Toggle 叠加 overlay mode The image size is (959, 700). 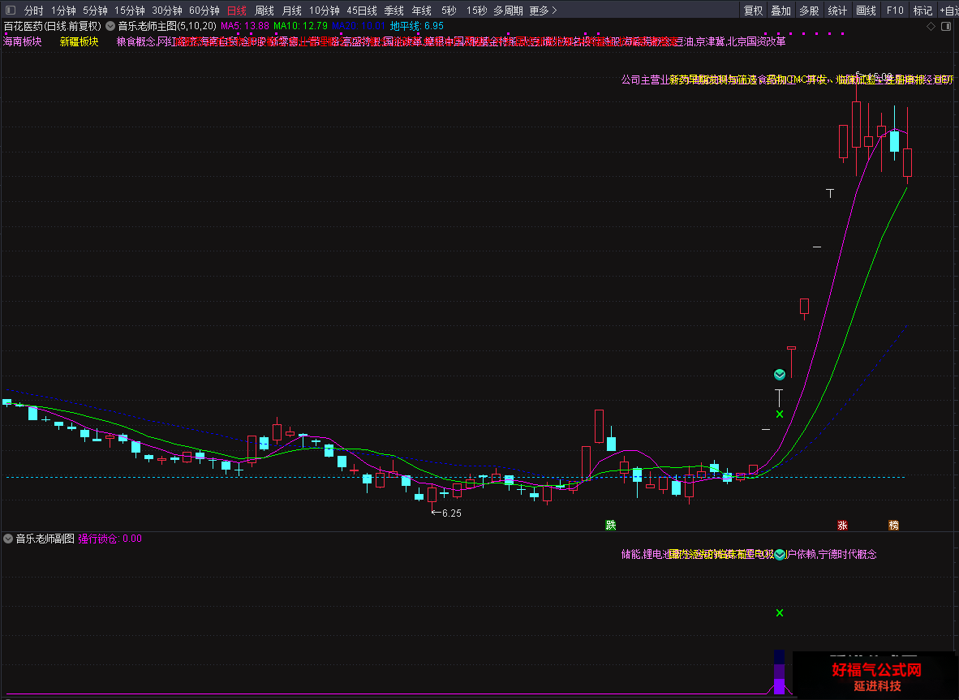(781, 11)
